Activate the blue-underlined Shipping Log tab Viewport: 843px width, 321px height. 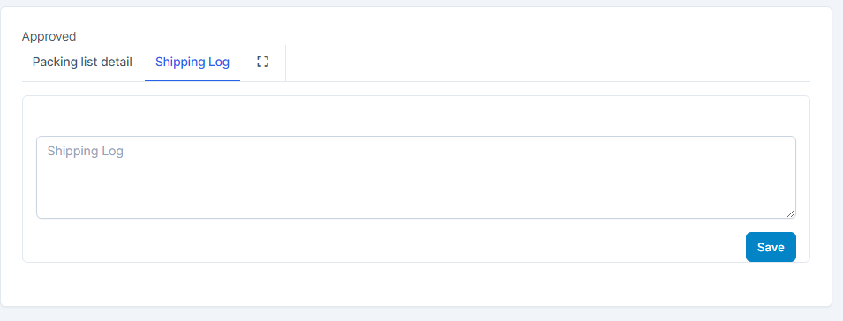(x=192, y=63)
